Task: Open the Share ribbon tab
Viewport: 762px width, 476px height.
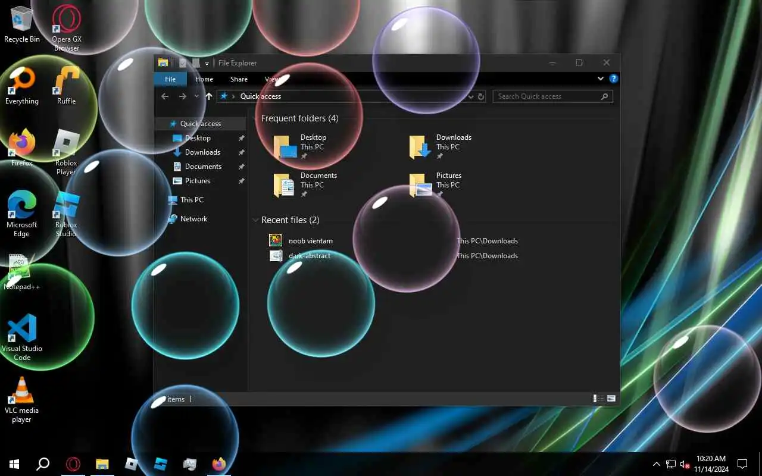Action: click(239, 79)
